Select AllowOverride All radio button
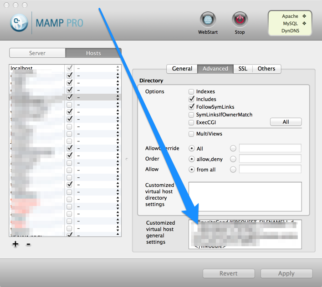This screenshot has height=287, width=322. (192, 148)
